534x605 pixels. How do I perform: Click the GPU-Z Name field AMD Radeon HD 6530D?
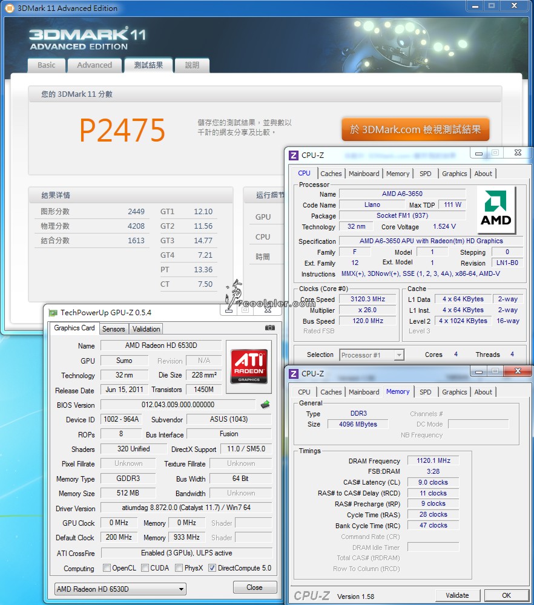point(161,345)
